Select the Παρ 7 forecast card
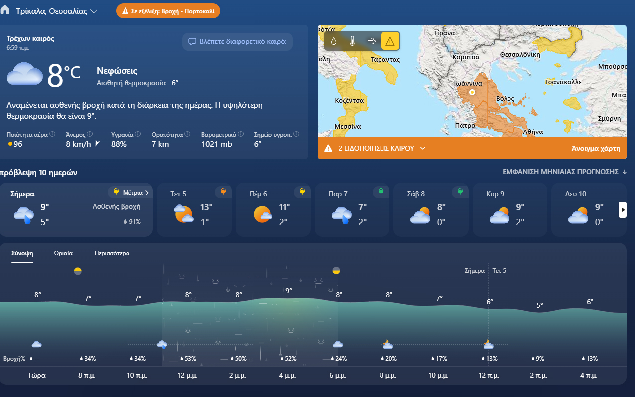This screenshot has height=397, width=635. 353,209
